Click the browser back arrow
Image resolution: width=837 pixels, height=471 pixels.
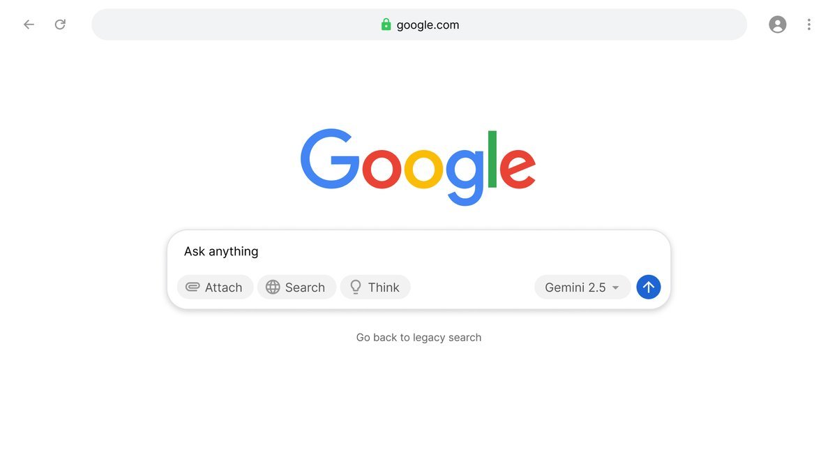click(29, 24)
